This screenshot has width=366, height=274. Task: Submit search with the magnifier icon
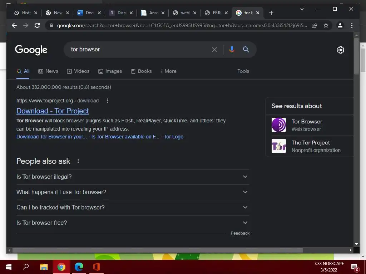coord(246,49)
